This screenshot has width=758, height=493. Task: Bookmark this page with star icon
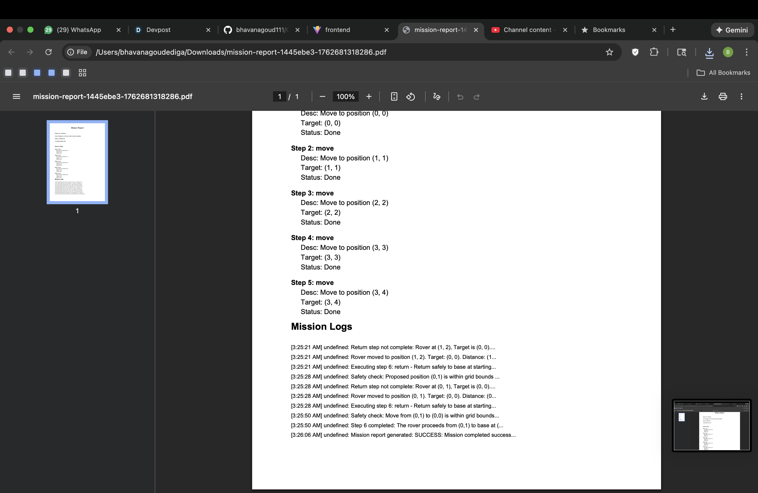(x=609, y=52)
